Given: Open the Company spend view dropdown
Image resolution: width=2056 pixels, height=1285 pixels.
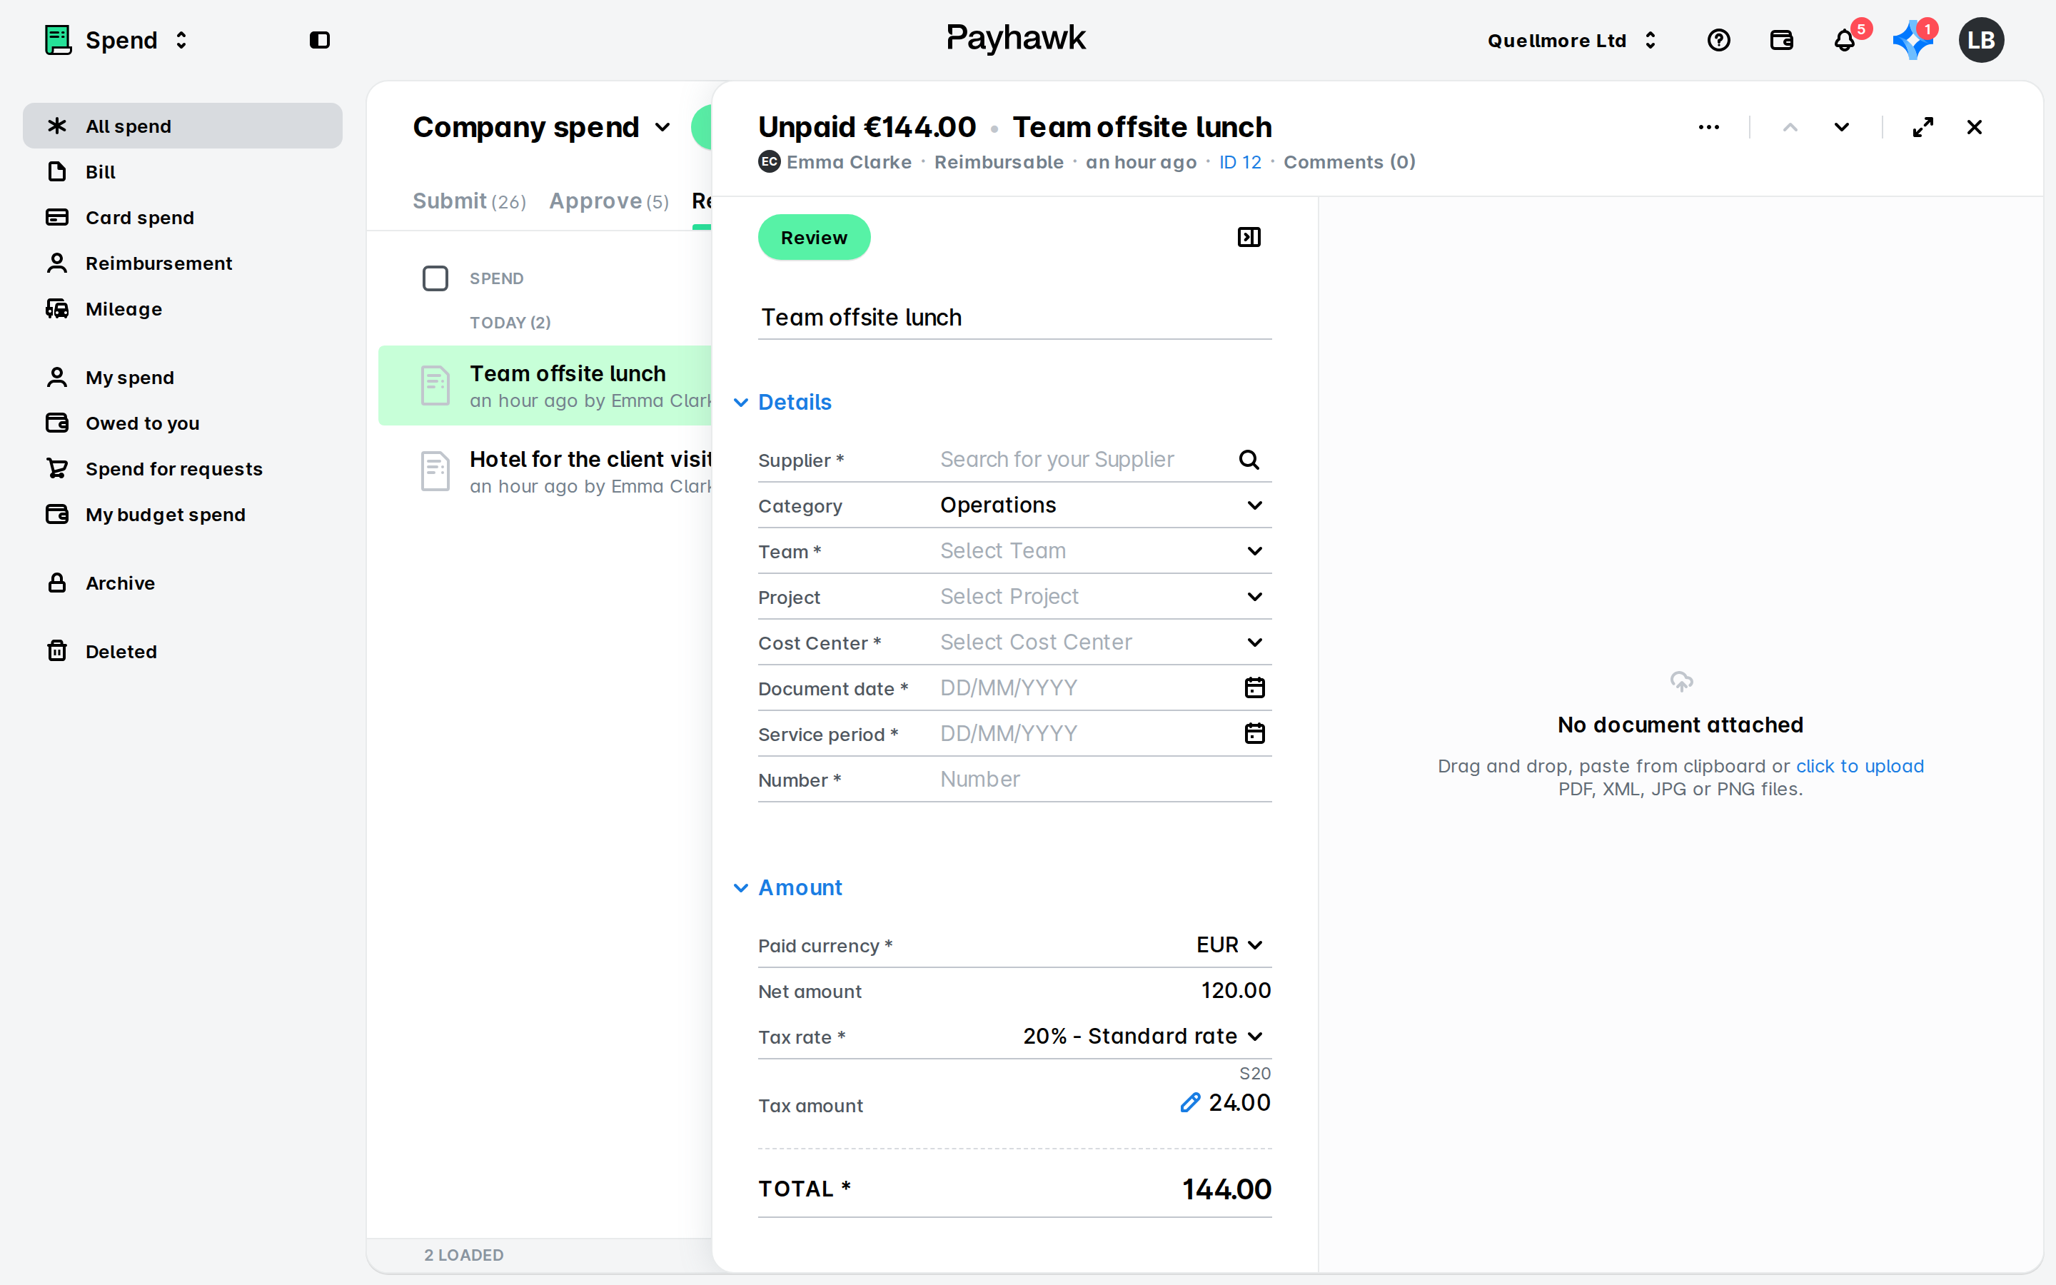Looking at the screenshot, I should pos(541,128).
